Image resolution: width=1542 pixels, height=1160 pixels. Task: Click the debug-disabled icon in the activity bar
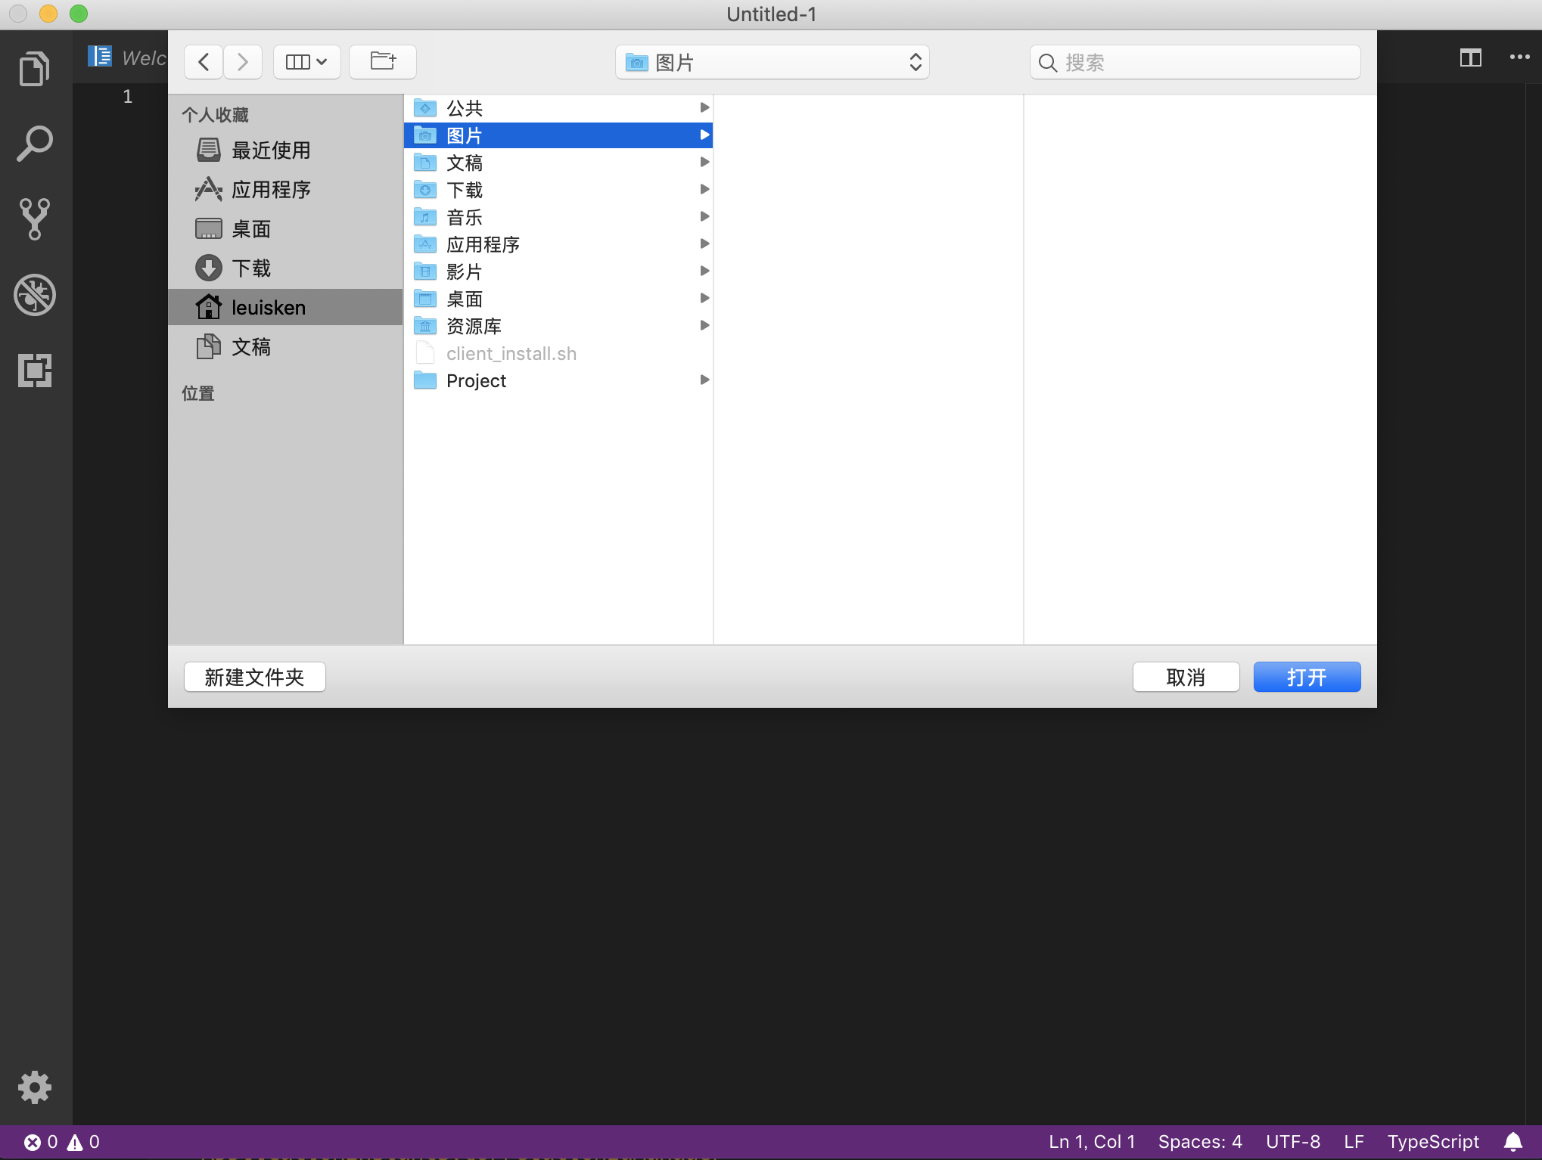[34, 295]
